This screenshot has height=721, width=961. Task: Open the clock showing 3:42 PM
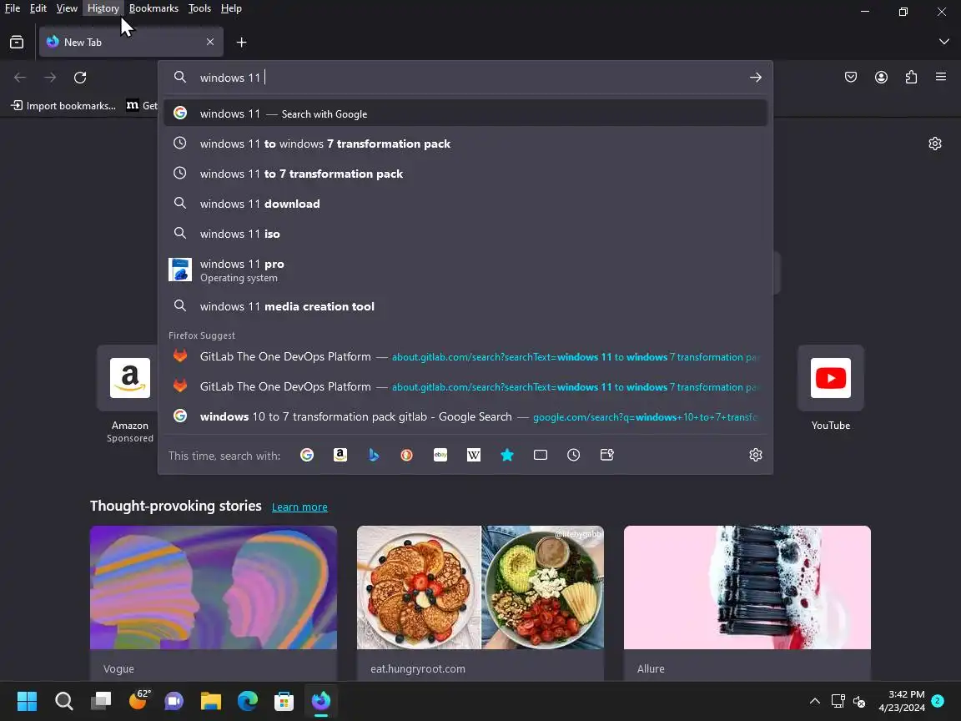click(x=902, y=701)
